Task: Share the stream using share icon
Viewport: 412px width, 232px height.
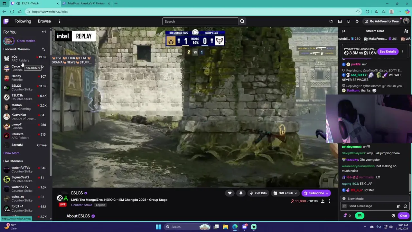Action: pyautogui.click(x=323, y=201)
